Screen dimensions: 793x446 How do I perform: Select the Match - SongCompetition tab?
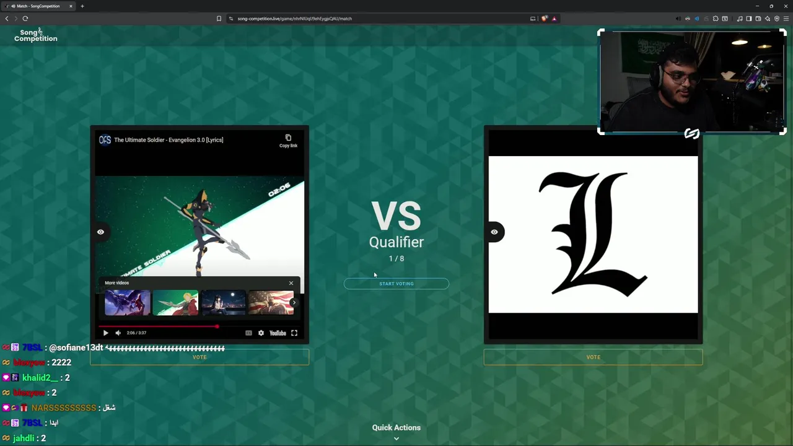tap(38, 6)
